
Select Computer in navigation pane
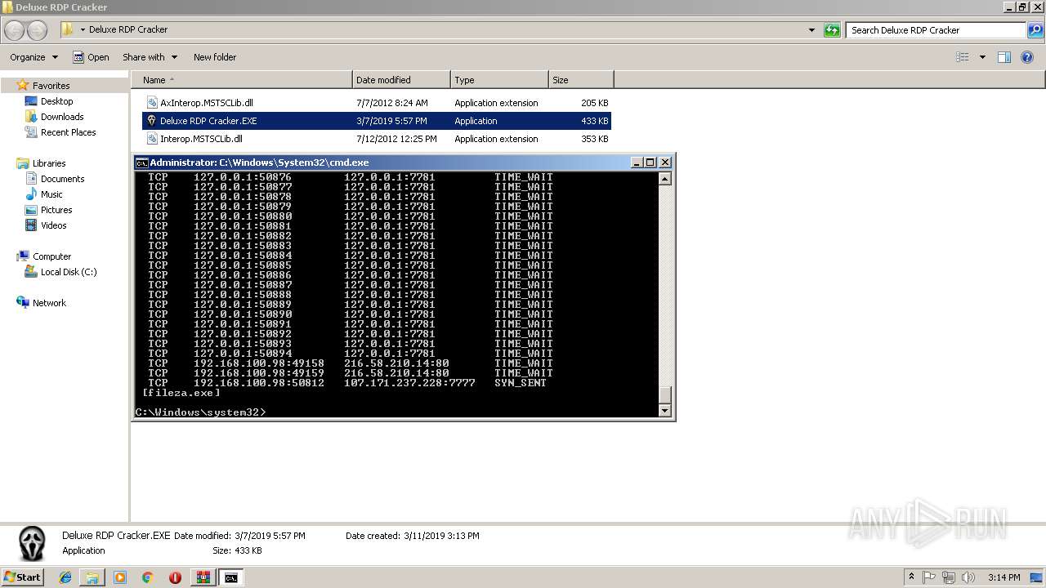(51, 256)
